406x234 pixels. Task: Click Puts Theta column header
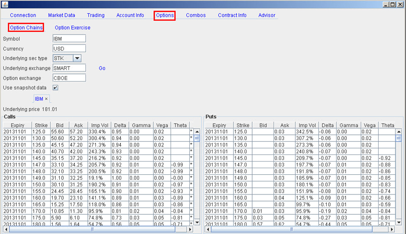coord(387,125)
